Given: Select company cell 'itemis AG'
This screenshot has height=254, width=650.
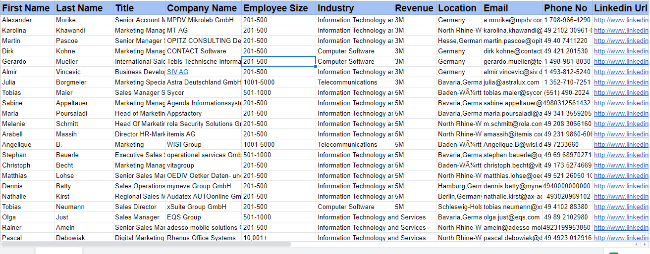Looking at the screenshot, I should click(x=204, y=134).
